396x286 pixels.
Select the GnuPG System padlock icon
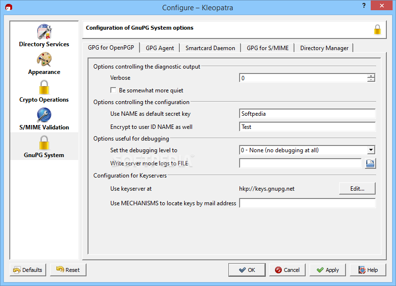coord(44,143)
